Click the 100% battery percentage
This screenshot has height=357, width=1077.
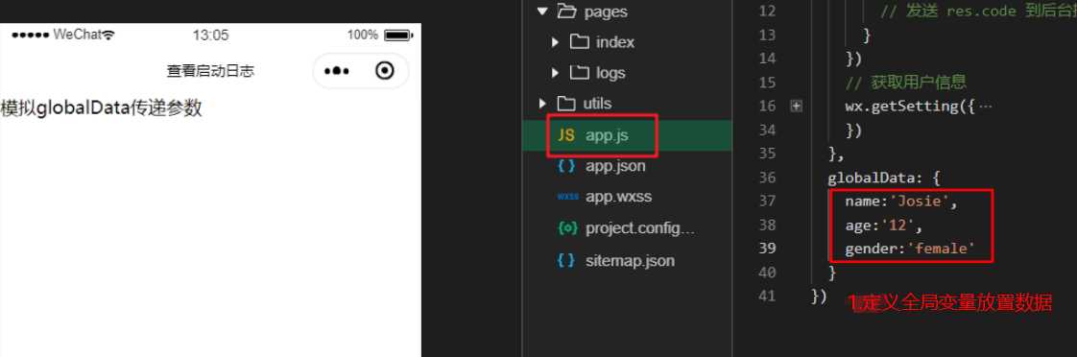[x=363, y=35]
